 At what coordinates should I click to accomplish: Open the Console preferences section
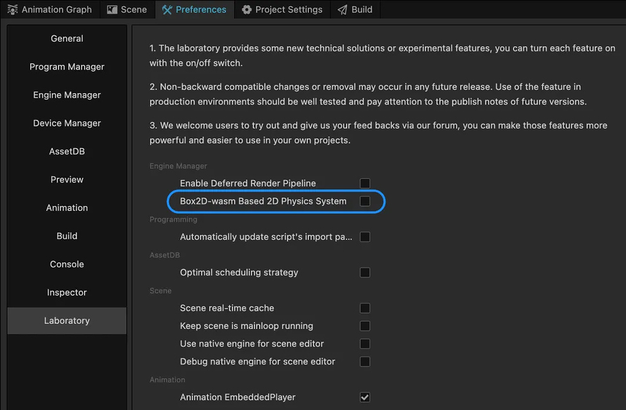[67, 264]
